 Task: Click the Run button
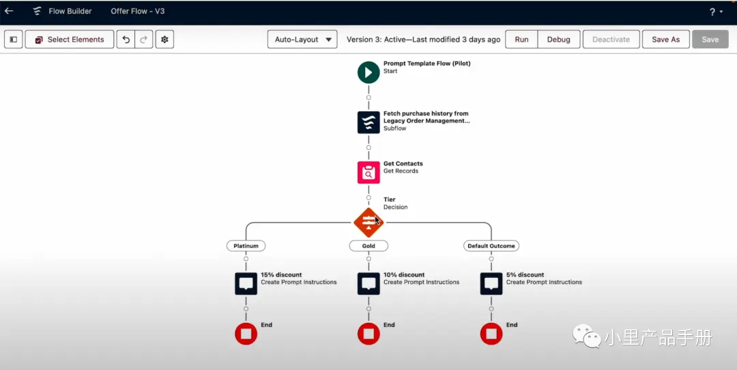(521, 40)
